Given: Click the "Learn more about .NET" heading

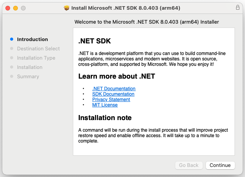Looking at the screenshot, I should click(x=117, y=76).
